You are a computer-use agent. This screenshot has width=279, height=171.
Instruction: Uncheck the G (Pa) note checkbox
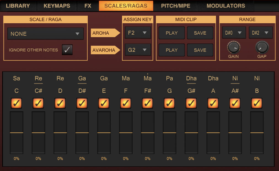pyautogui.click(x=169, y=103)
